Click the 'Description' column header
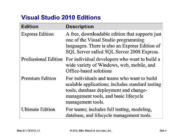Image resolution: width=182 pixels, height=136 pixels. point(80,27)
